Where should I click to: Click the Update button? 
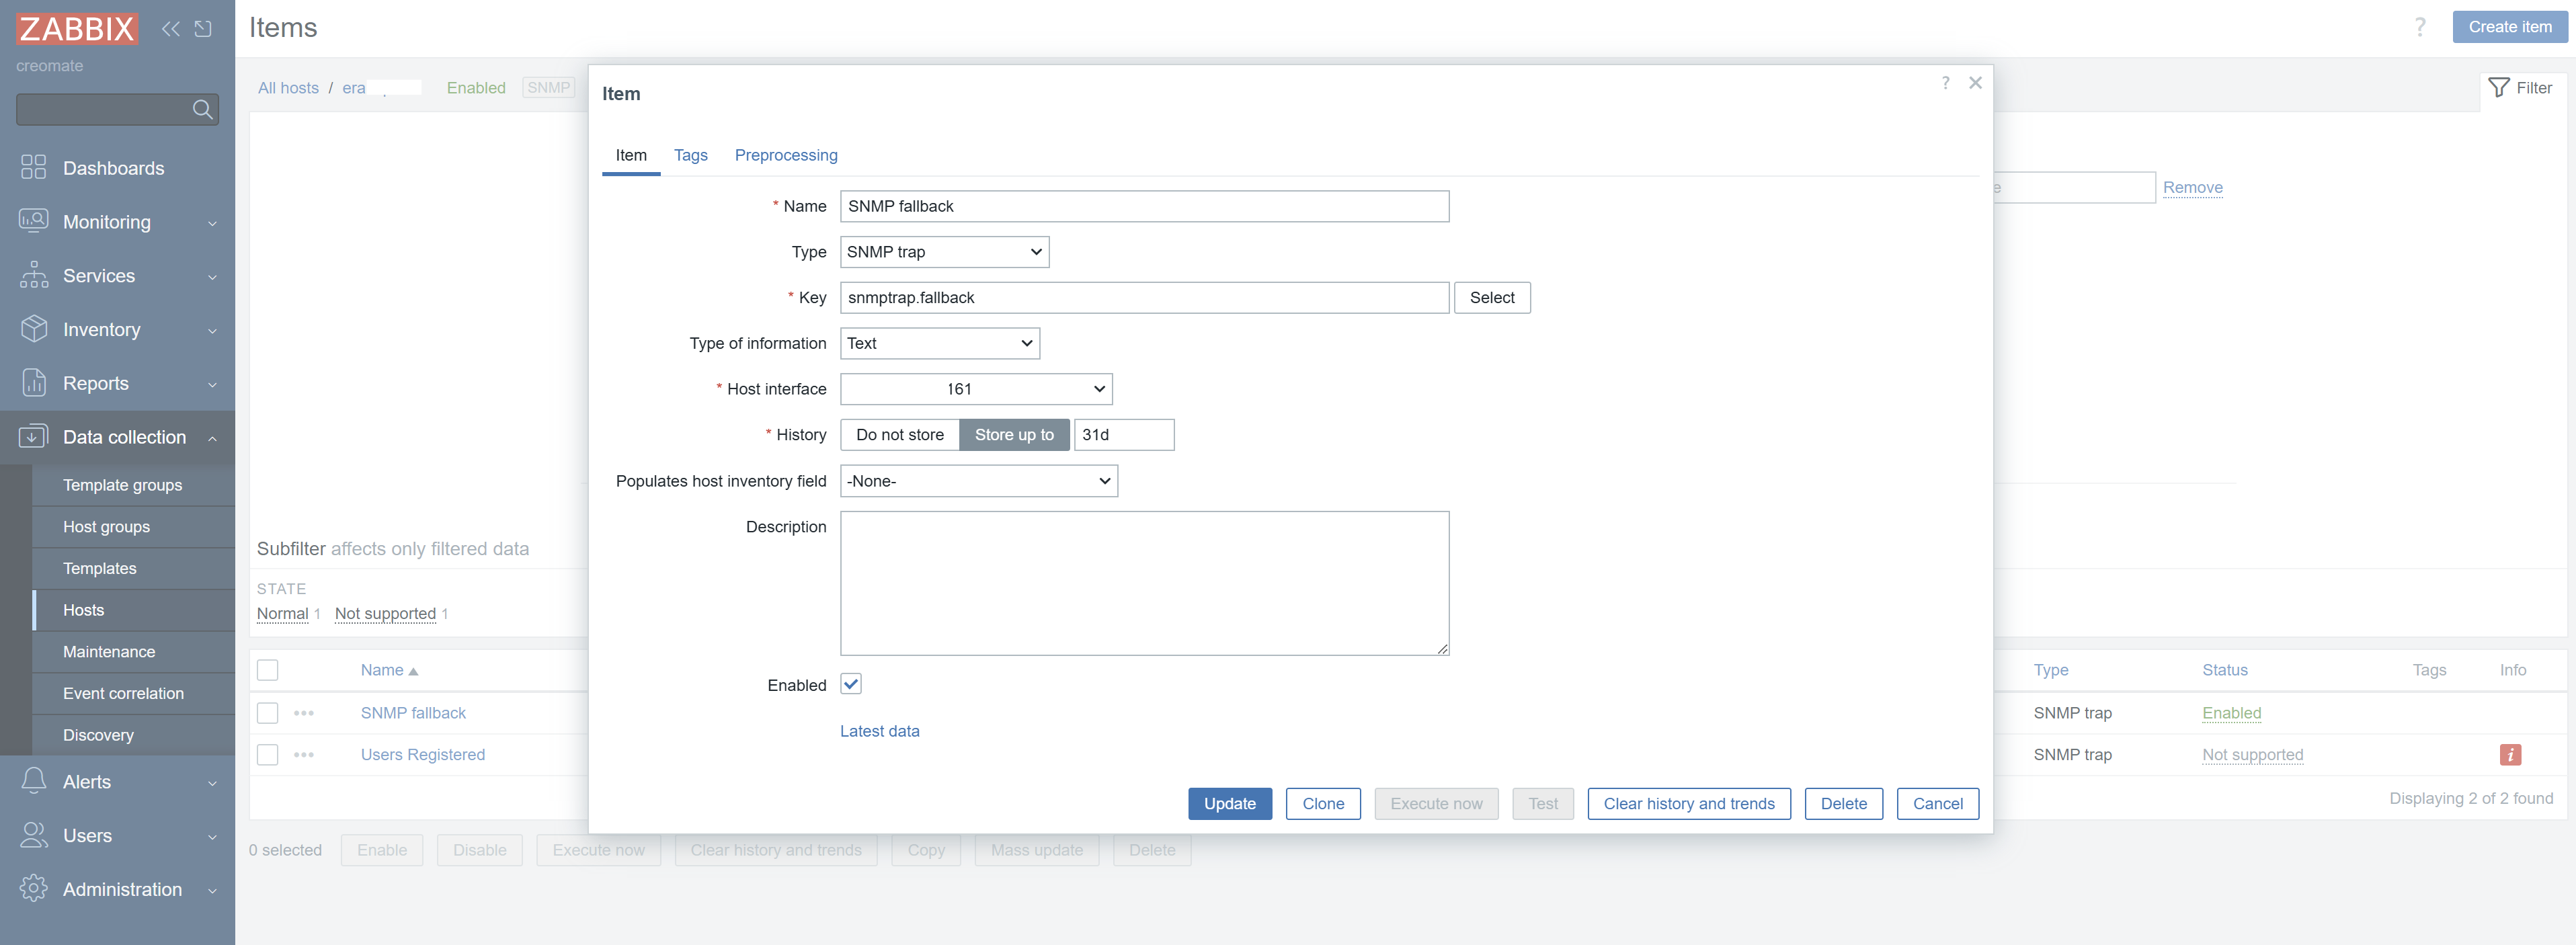(1229, 803)
